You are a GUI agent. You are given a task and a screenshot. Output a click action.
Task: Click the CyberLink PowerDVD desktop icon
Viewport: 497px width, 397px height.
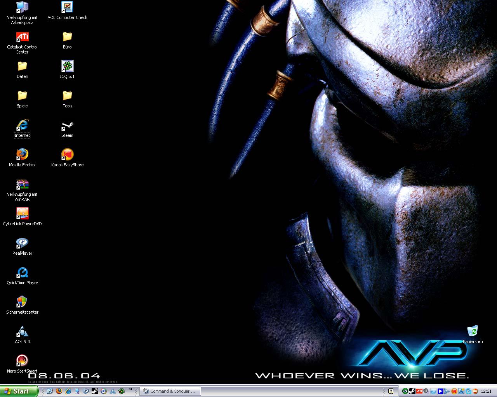pyautogui.click(x=22, y=214)
